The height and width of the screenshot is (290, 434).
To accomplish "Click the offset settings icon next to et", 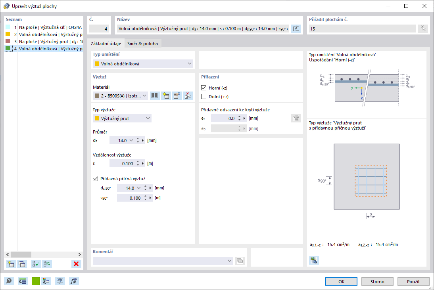I will point(296,118).
